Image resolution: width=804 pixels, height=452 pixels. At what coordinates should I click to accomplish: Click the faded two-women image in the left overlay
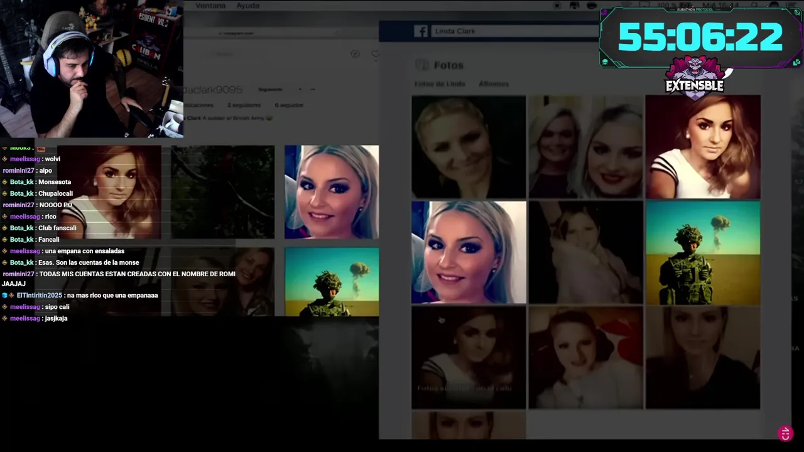pyautogui.click(x=223, y=282)
